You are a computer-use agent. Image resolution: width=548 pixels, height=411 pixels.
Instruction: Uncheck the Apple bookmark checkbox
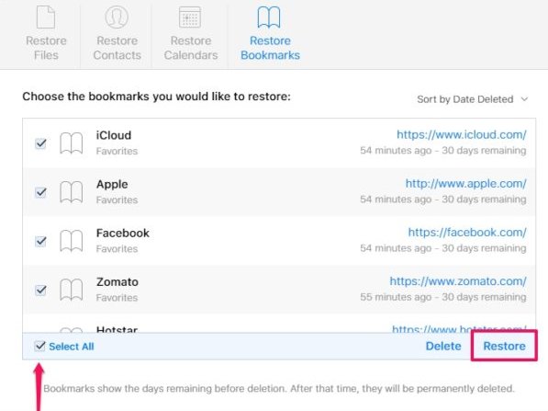41,192
